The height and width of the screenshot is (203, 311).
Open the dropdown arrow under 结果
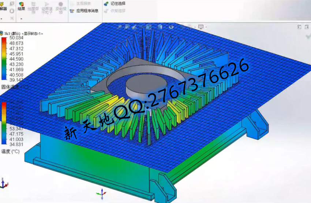[21, 18]
